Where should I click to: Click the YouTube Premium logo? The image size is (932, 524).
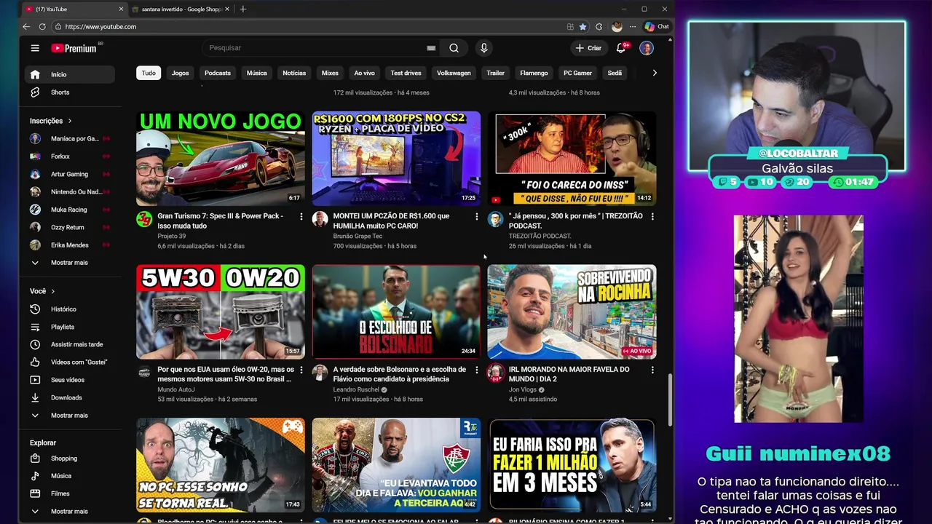tap(76, 48)
